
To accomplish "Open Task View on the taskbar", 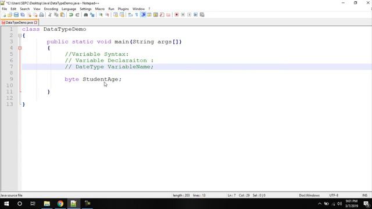I will [x=33, y=204].
